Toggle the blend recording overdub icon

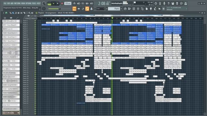pos(87,4)
